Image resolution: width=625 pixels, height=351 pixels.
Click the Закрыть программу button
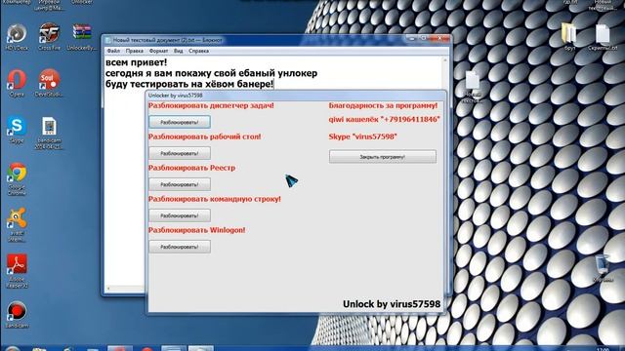pyautogui.click(x=382, y=157)
